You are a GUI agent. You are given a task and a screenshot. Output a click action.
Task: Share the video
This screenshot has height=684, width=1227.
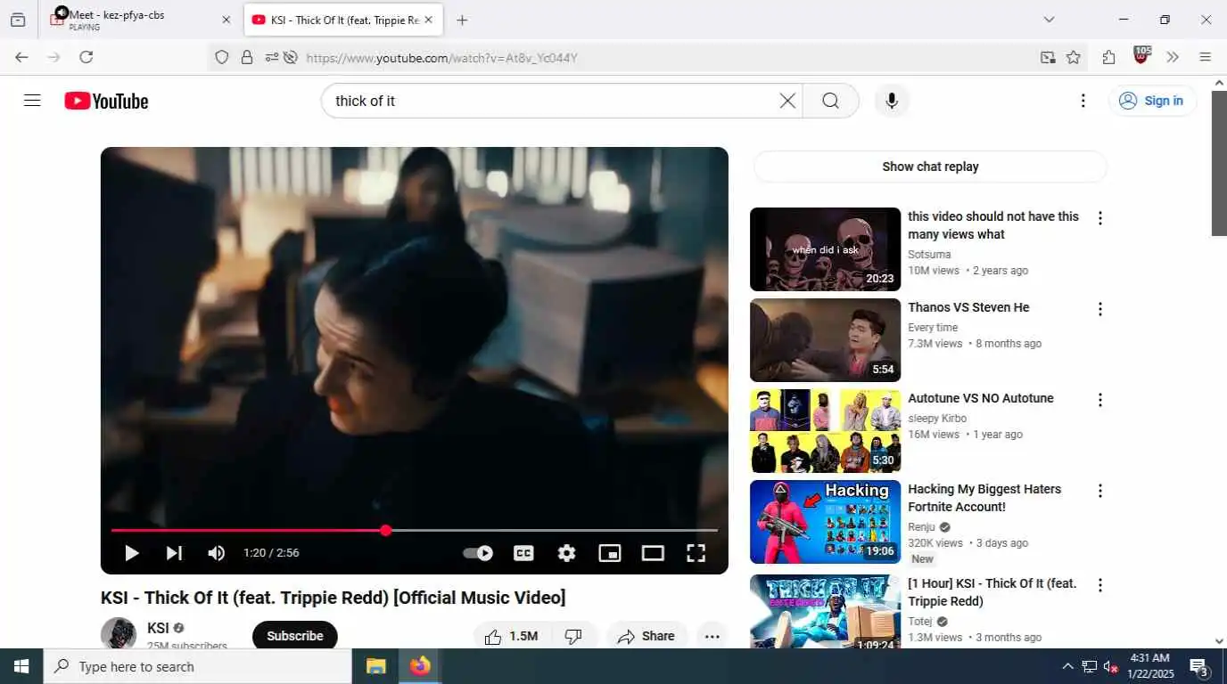(646, 636)
